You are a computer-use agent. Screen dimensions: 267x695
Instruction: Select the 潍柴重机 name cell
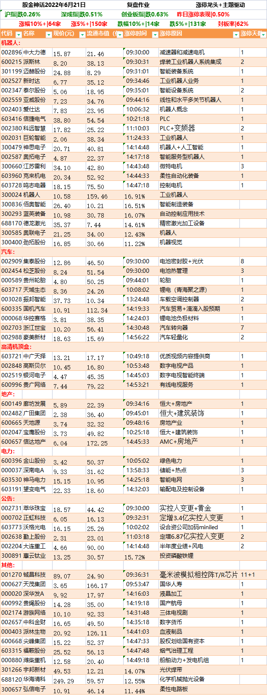coord(37,660)
